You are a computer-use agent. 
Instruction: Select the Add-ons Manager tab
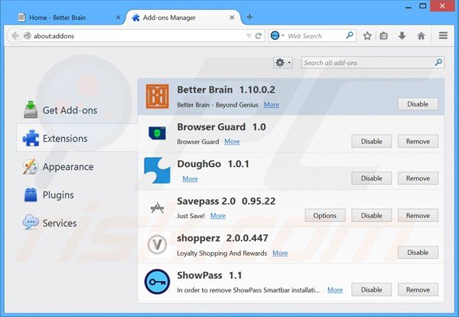pyautogui.click(x=184, y=18)
